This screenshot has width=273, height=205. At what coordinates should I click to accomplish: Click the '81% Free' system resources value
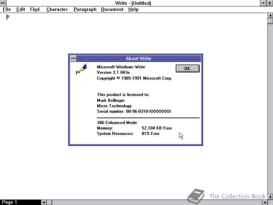point(150,134)
